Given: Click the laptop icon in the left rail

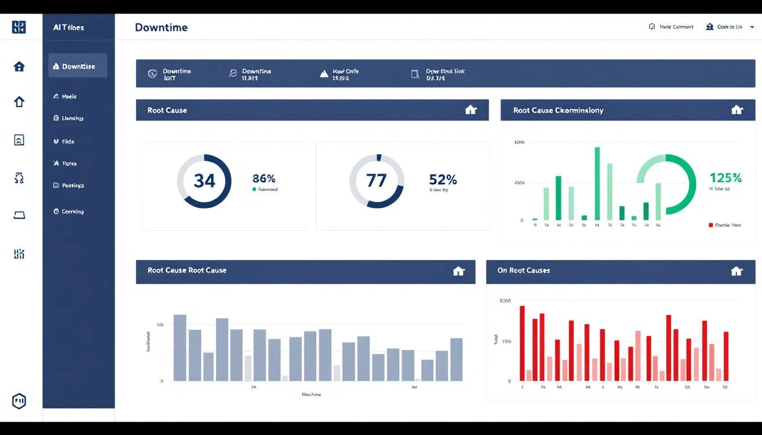Looking at the screenshot, I should (19, 215).
